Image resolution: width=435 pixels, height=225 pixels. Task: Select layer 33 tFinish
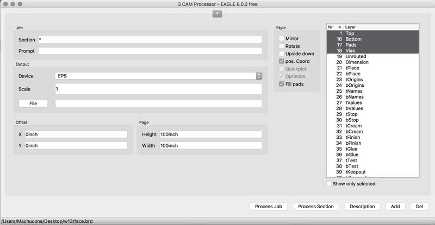point(373,138)
